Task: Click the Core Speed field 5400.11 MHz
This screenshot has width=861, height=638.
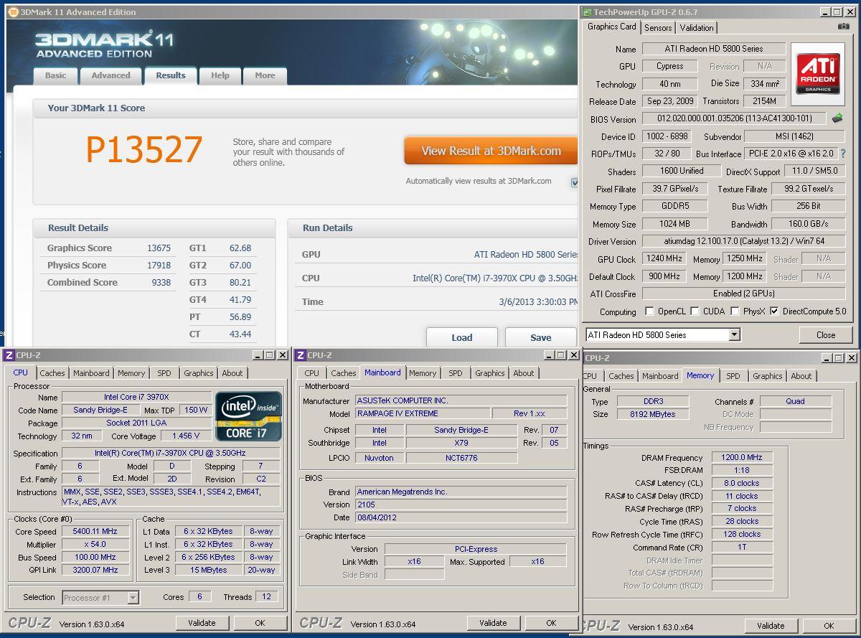Action: pos(95,532)
